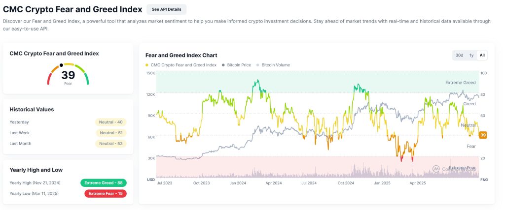This screenshot has width=505, height=210.
Task: Click the Last Month Neutral - 53 badge
Action: pos(111,144)
